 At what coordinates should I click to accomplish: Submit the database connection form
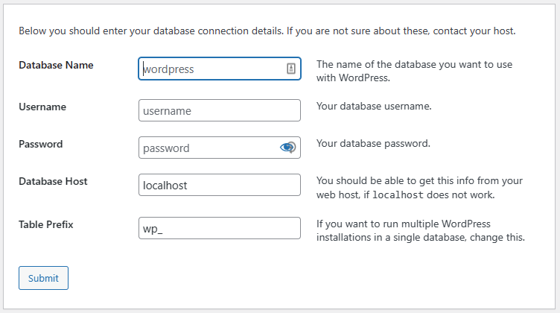tap(44, 278)
